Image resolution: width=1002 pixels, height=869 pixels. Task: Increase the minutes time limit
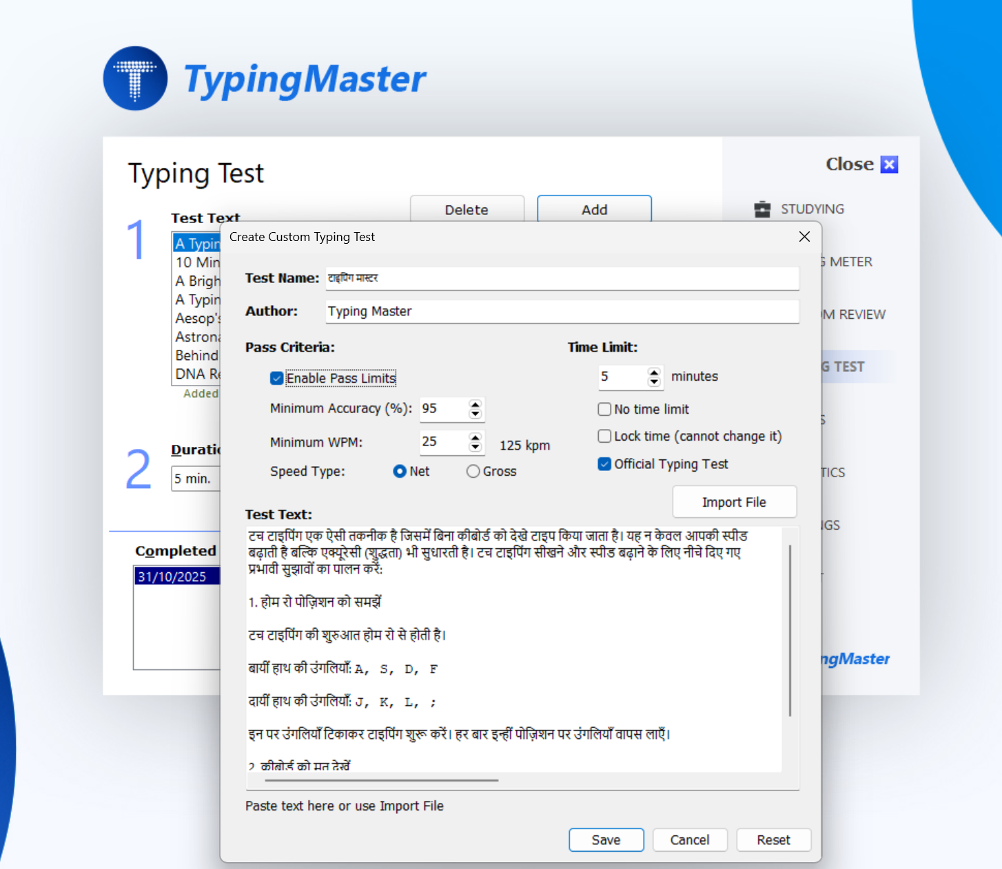click(654, 373)
